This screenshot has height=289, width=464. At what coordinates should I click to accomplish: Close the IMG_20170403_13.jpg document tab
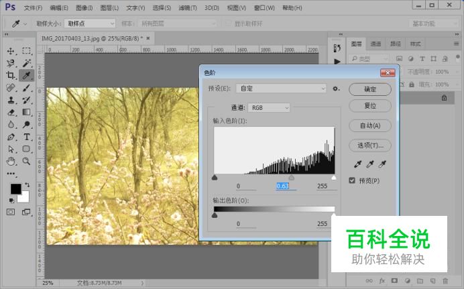coord(148,38)
